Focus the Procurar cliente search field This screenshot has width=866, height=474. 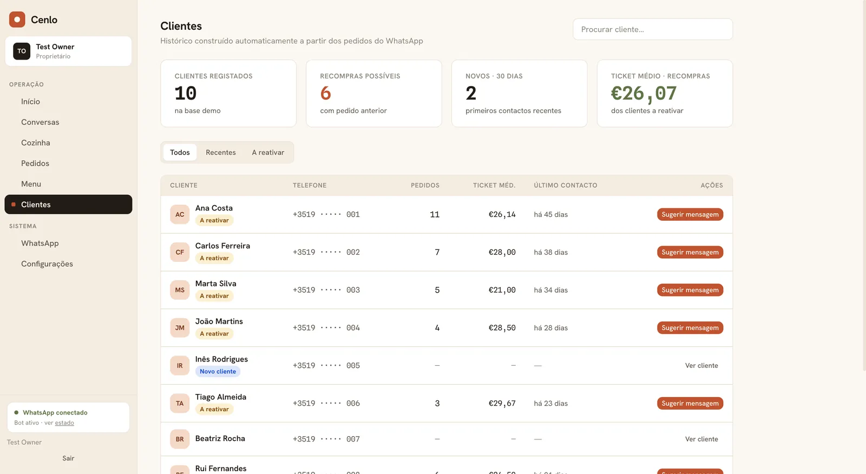(653, 29)
